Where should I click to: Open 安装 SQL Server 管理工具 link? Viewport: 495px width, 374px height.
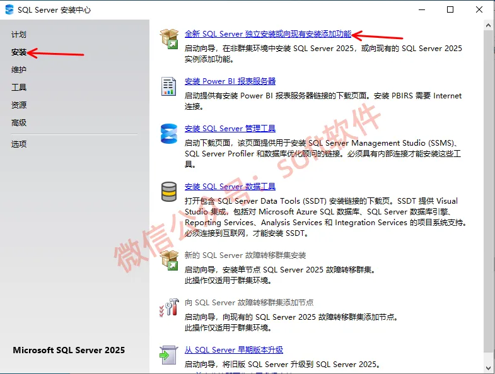coord(230,129)
